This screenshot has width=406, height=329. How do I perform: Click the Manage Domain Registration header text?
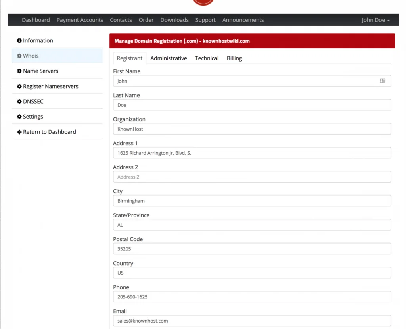182,41
